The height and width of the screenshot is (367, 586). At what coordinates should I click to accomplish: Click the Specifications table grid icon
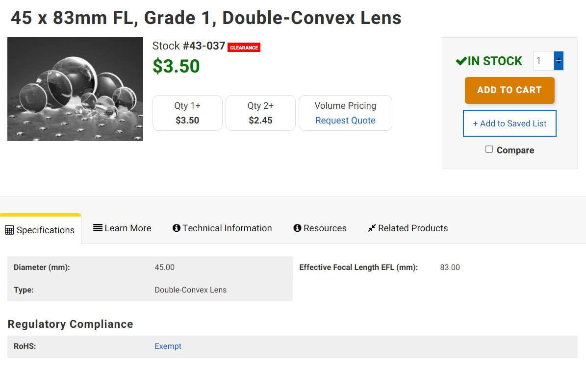click(9, 230)
